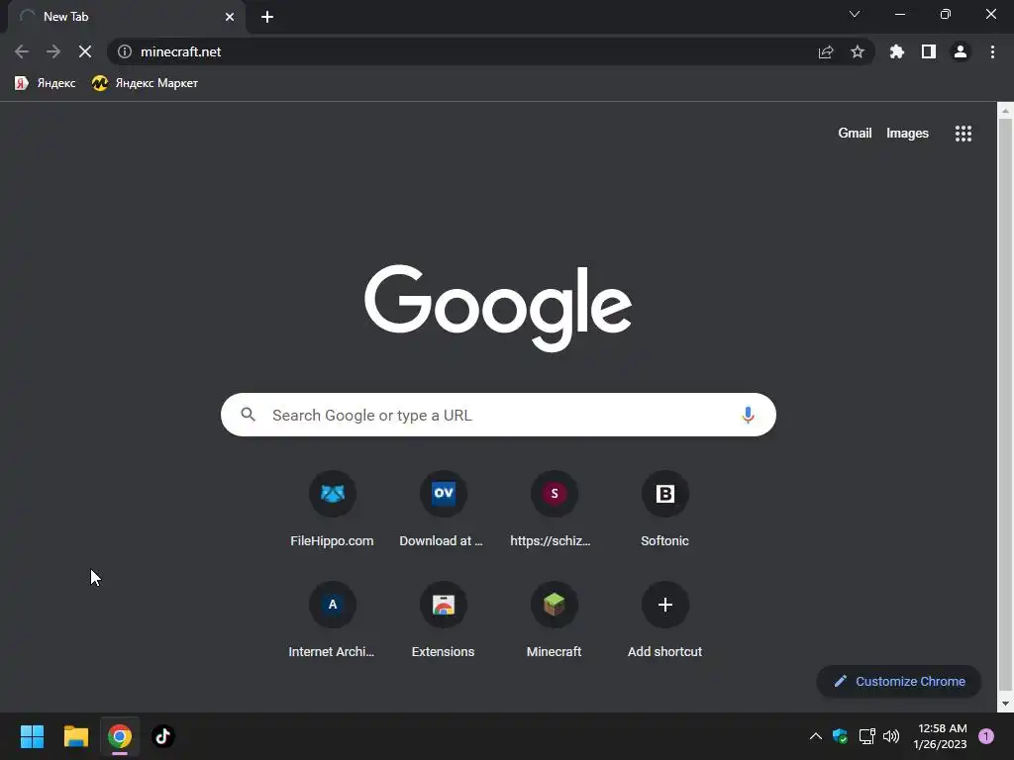Open the notification count badge
The image size is (1014, 760).
click(986, 736)
